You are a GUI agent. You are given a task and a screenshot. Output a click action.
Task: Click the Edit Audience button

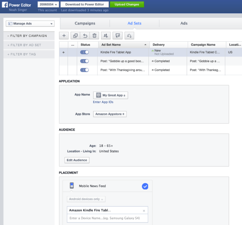coord(77,160)
